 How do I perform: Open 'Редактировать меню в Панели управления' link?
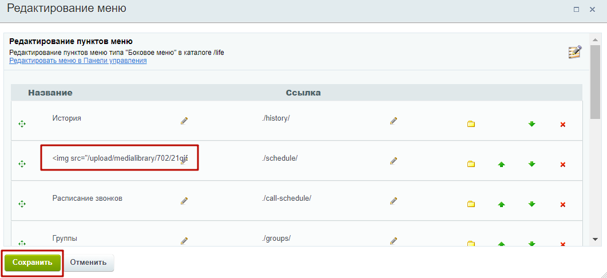(x=78, y=61)
